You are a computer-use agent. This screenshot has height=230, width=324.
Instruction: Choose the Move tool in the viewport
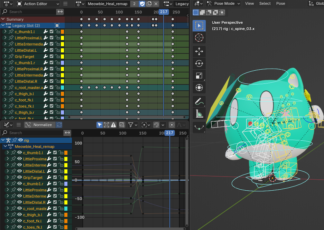pos(199,51)
